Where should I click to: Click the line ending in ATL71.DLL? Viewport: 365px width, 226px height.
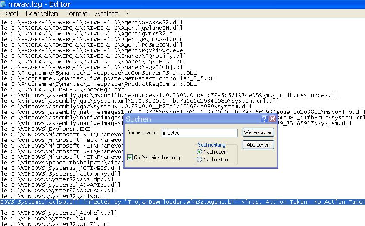[56, 224]
